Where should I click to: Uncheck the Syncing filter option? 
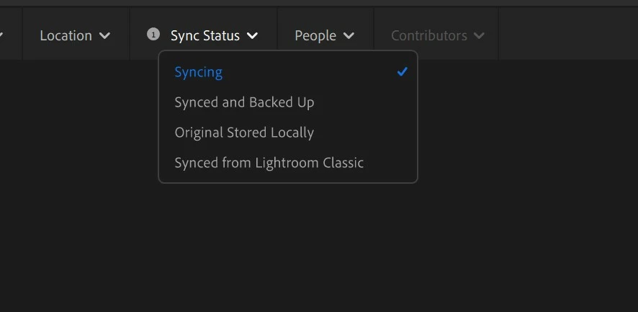tap(287, 72)
